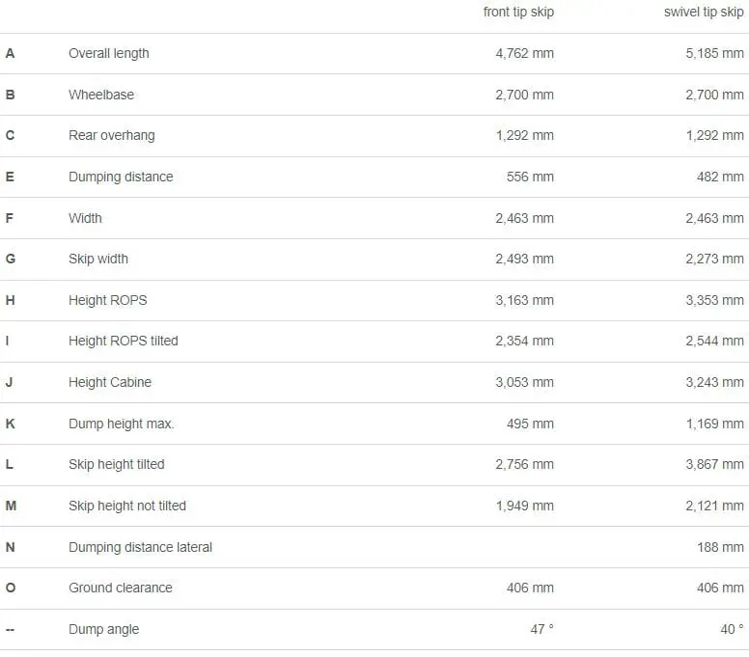Click the front tip Width value 2,463 mm
This screenshot has height=657, width=749.
[x=524, y=218]
